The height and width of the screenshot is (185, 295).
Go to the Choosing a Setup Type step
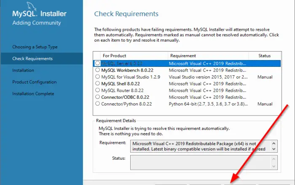click(35, 47)
